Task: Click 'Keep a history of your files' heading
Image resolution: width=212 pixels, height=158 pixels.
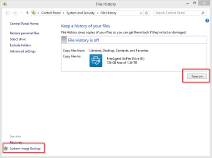Action: coord(85,26)
